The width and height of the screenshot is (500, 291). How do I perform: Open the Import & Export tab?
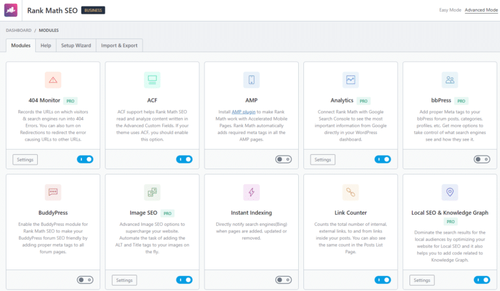coord(119,46)
